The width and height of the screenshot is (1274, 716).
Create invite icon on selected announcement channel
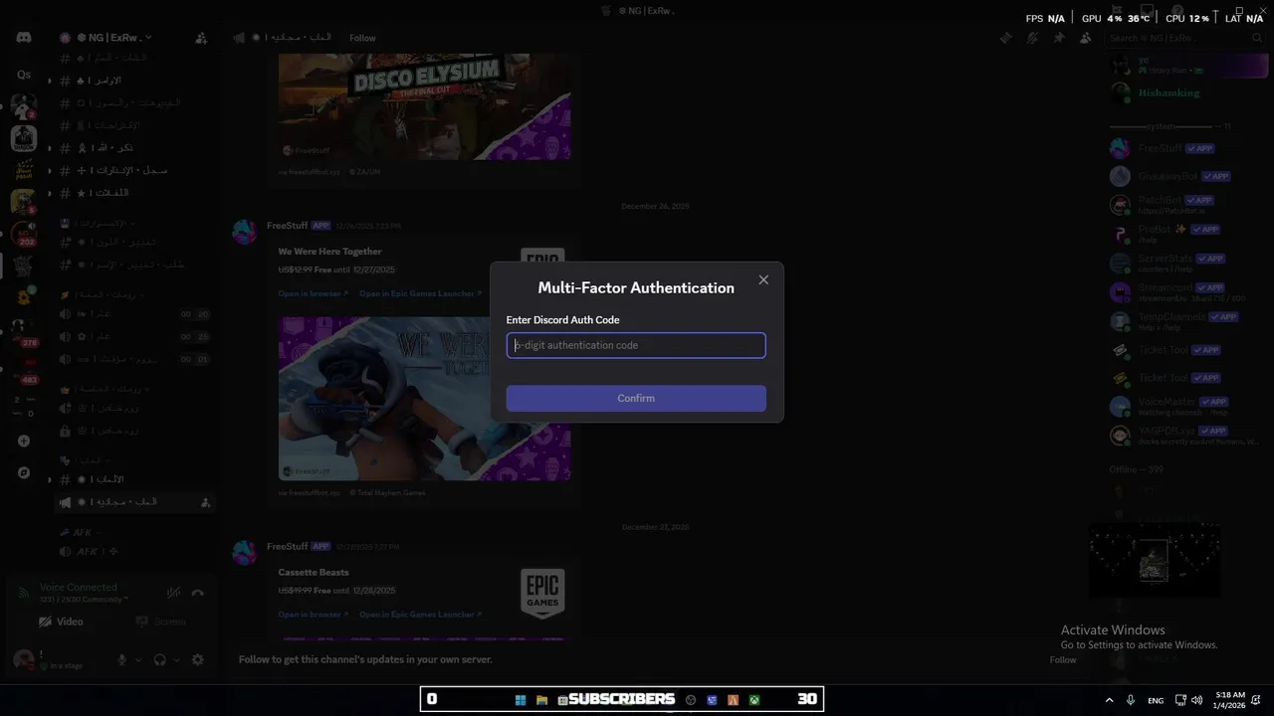[205, 502]
